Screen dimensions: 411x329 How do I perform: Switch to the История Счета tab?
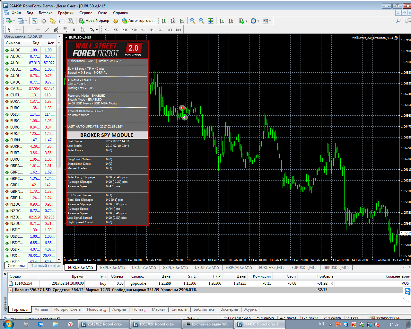tap(67, 309)
